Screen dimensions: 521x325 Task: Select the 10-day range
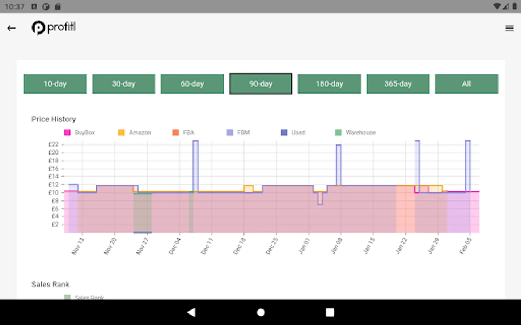point(55,84)
